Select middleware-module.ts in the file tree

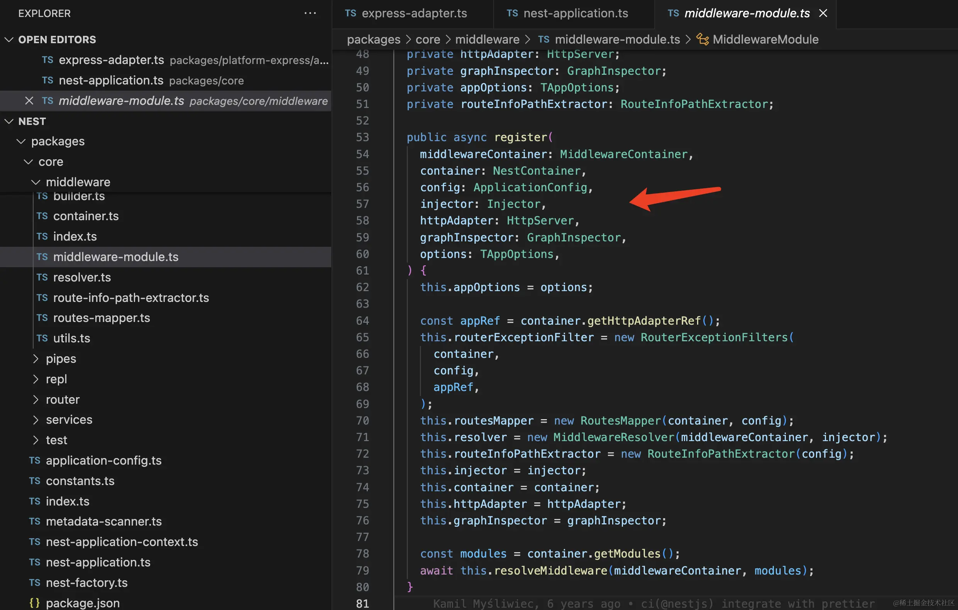166,257
